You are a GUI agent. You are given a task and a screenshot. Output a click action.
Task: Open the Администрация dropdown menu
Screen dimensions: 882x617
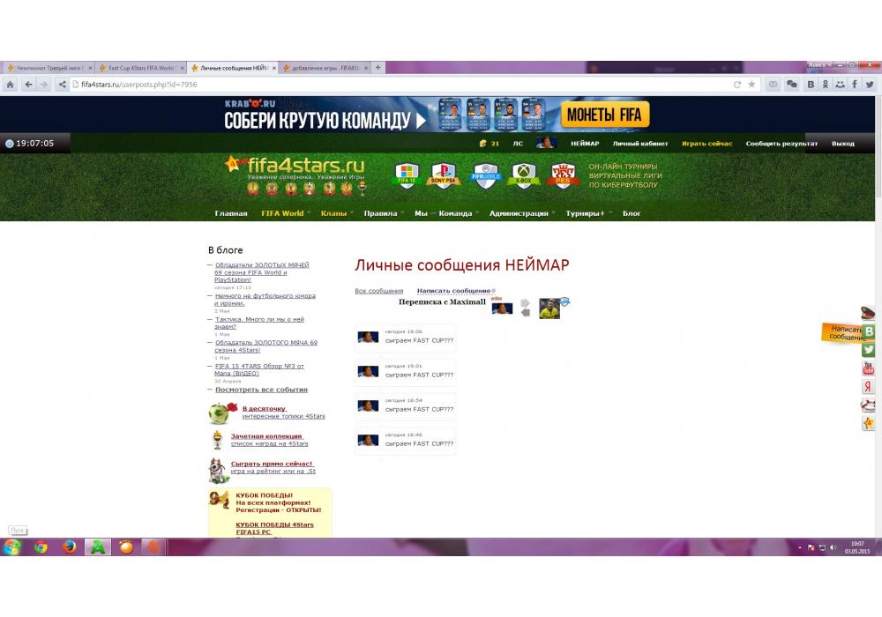point(519,213)
